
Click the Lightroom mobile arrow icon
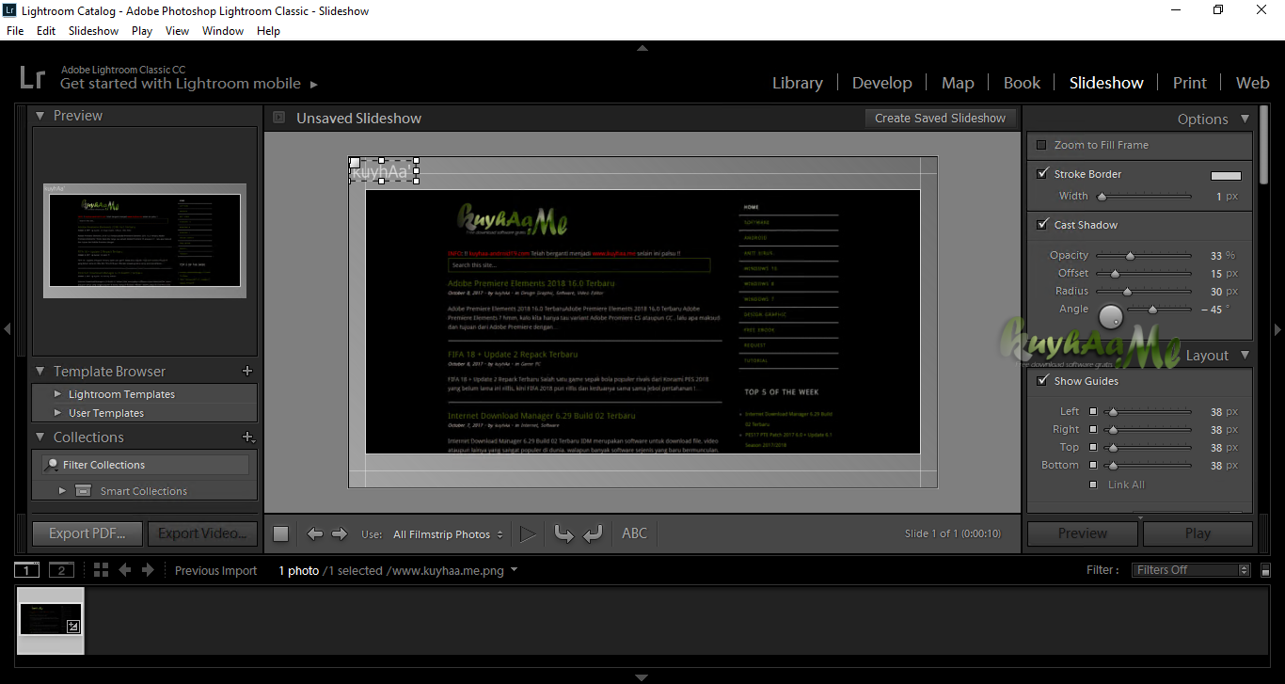(x=314, y=85)
